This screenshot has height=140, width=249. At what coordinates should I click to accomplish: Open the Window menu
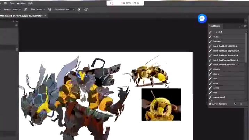tap(21, 3)
